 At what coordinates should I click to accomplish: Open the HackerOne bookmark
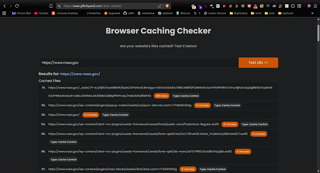91,13
